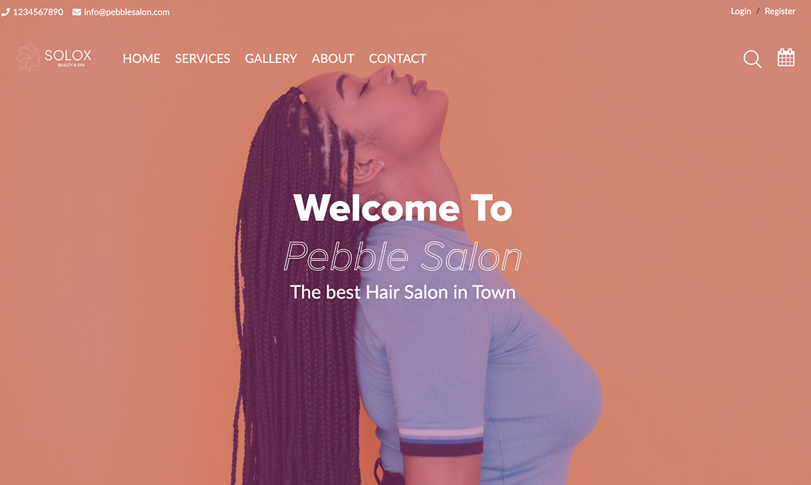This screenshot has width=811, height=485.
Task: Open the GALLERY page
Action: click(270, 58)
